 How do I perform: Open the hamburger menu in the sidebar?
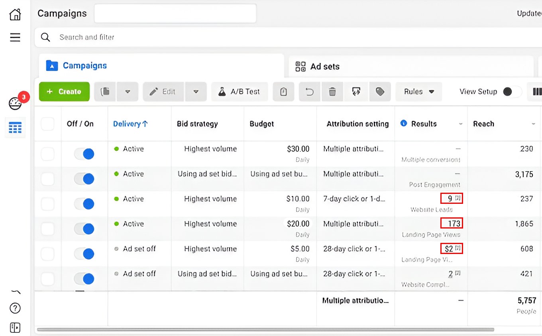[x=15, y=37]
